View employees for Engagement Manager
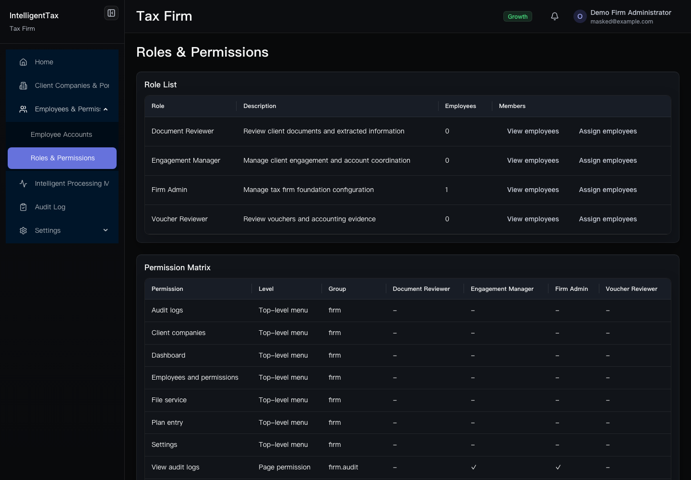Image resolution: width=691 pixels, height=480 pixels. 533,160
